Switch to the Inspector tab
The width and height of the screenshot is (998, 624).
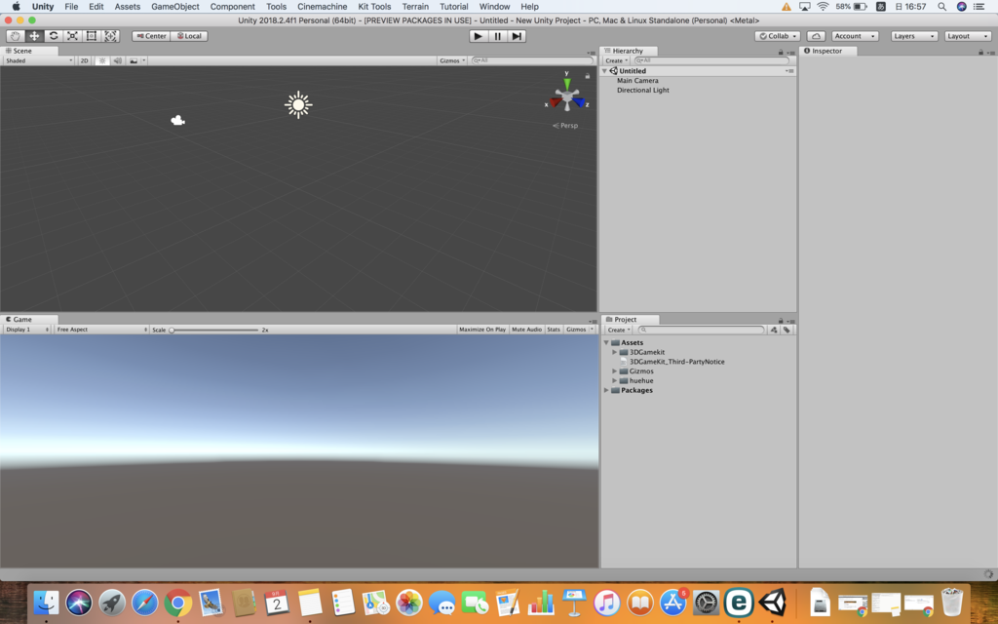pyautogui.click(x=826, y=51)
